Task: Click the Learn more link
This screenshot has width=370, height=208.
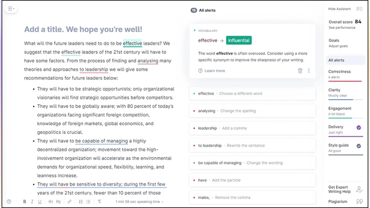Action: click(x=215, y=71)
